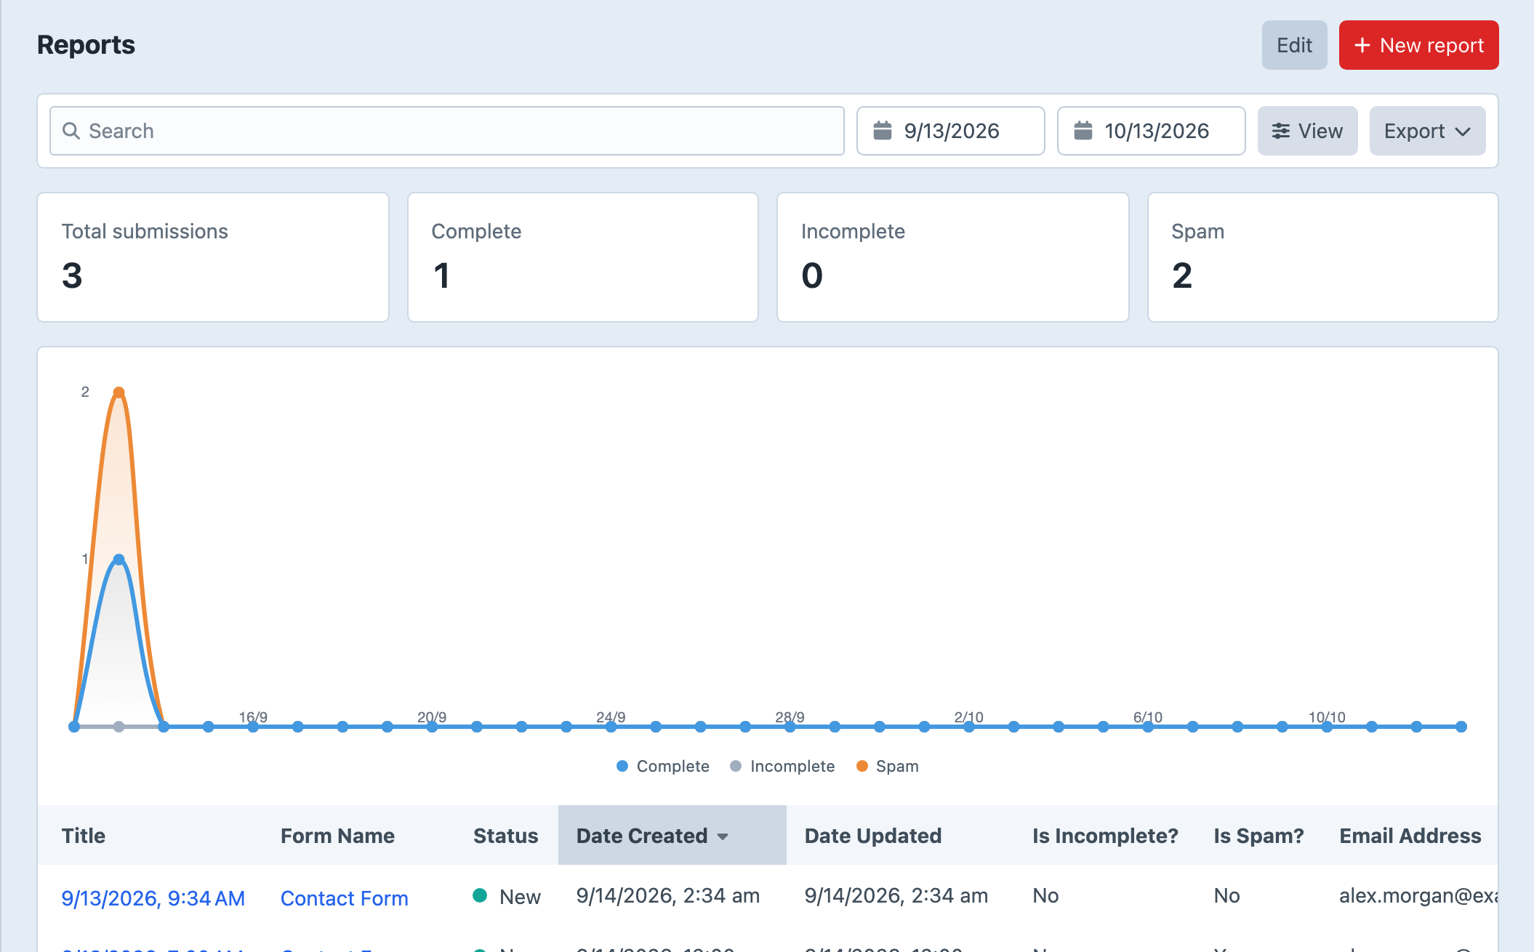
Task: Toggle the Complete series in the legend
Action: [662, 766]
